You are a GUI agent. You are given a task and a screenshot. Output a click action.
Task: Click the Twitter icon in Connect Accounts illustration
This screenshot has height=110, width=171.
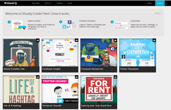click(64, 27)
